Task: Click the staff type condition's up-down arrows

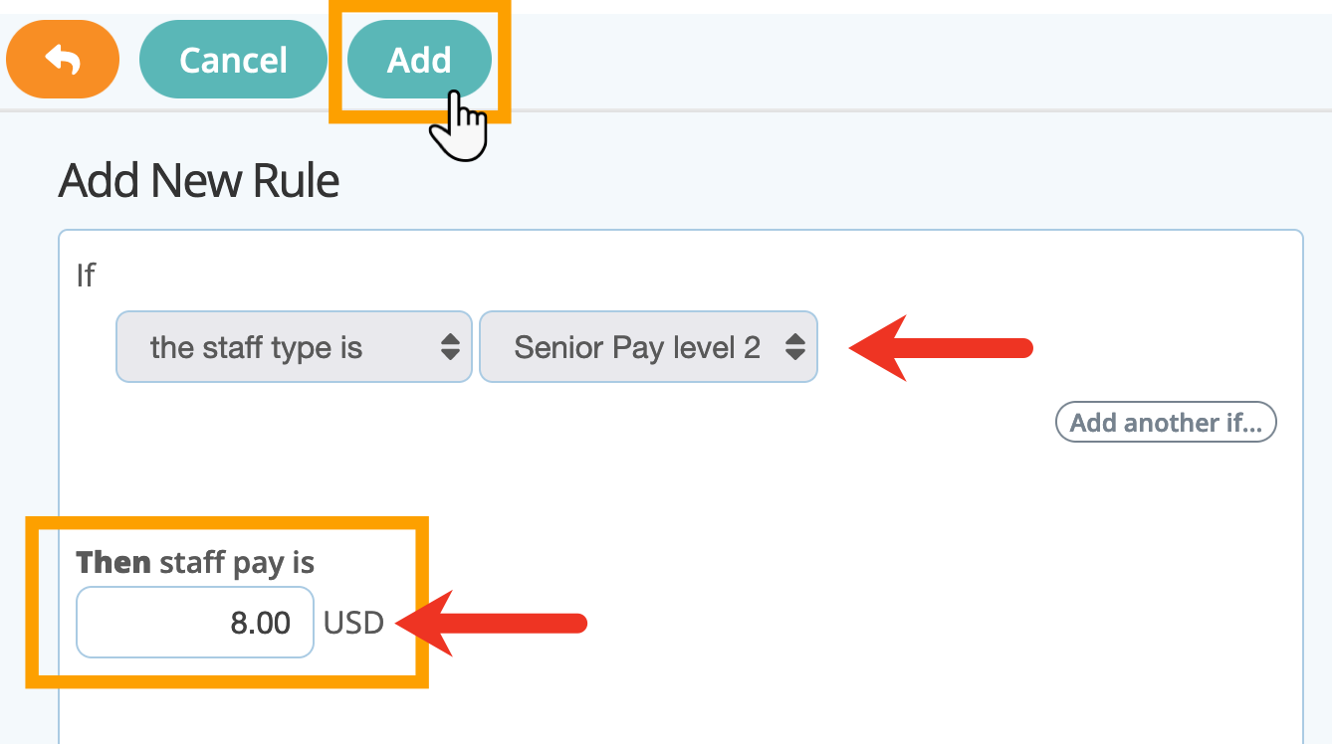Action: (x=450, y=347)
